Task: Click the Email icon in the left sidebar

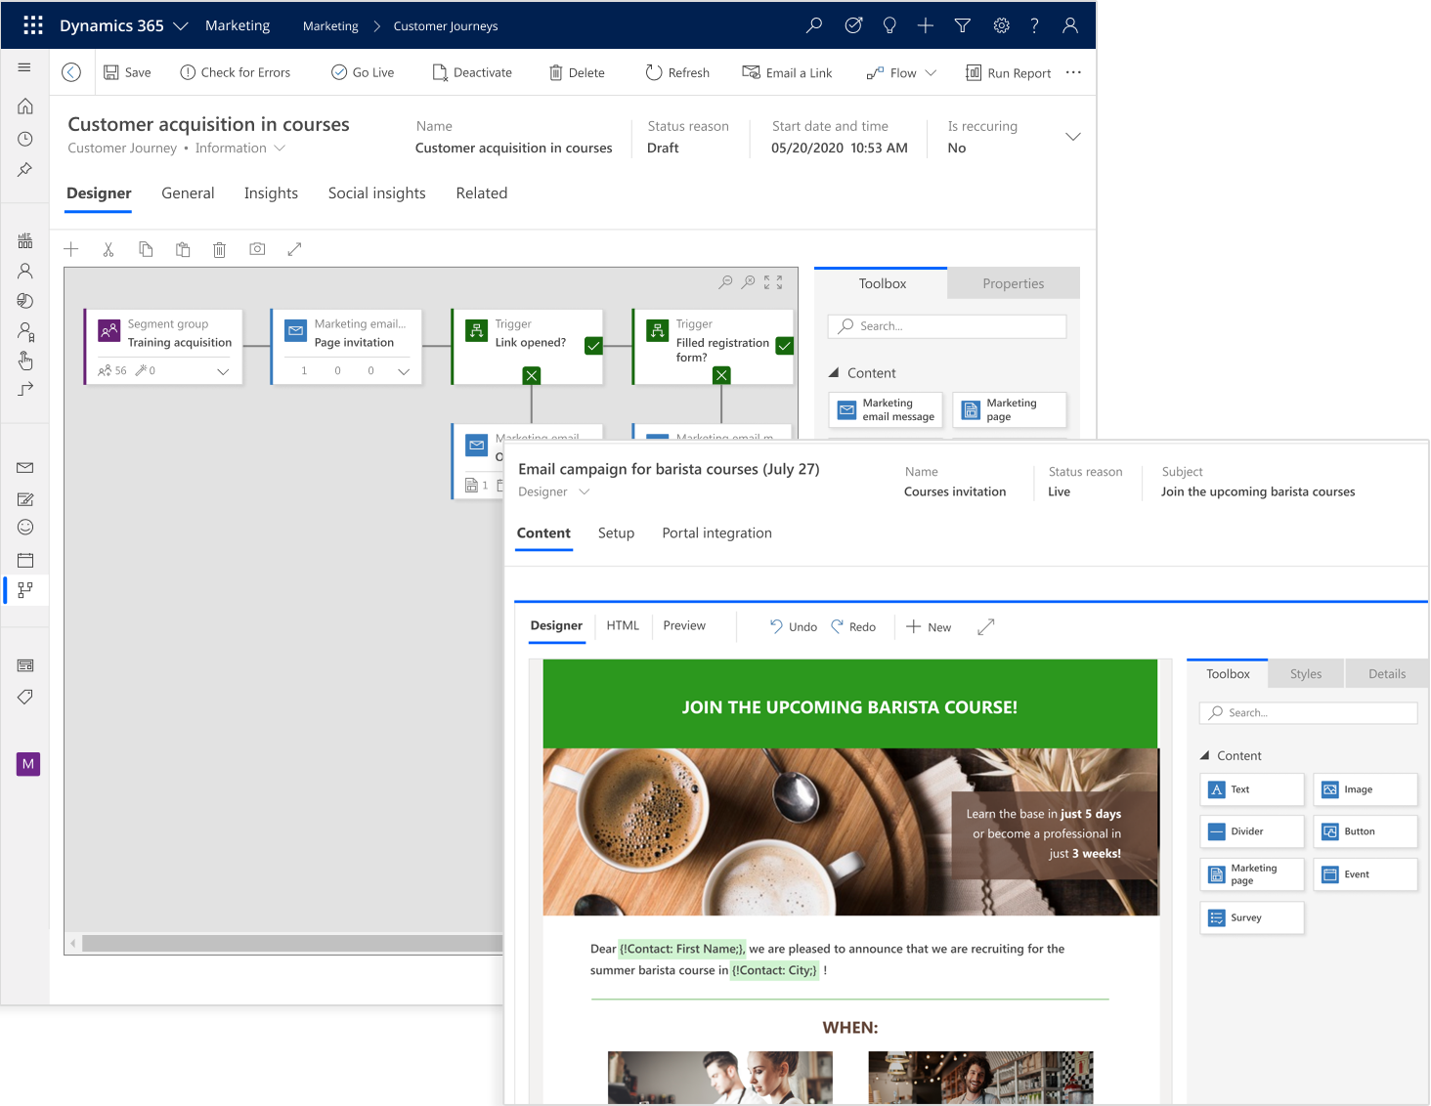Action: click(25, 468)
